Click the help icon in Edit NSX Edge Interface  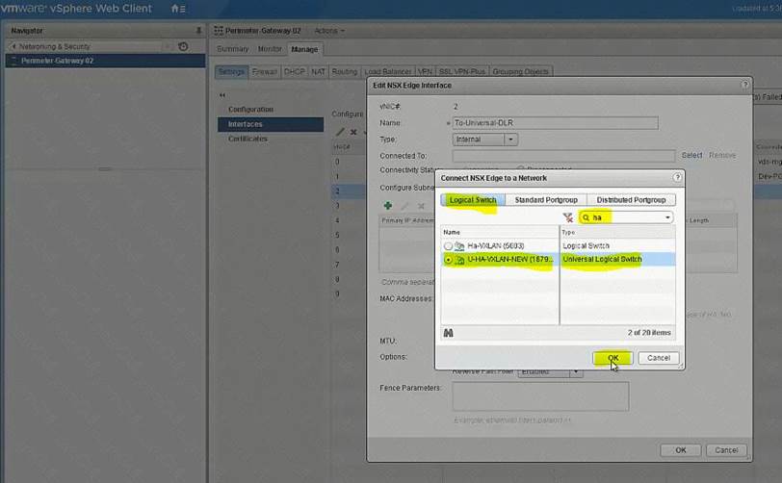coord(744,86)
